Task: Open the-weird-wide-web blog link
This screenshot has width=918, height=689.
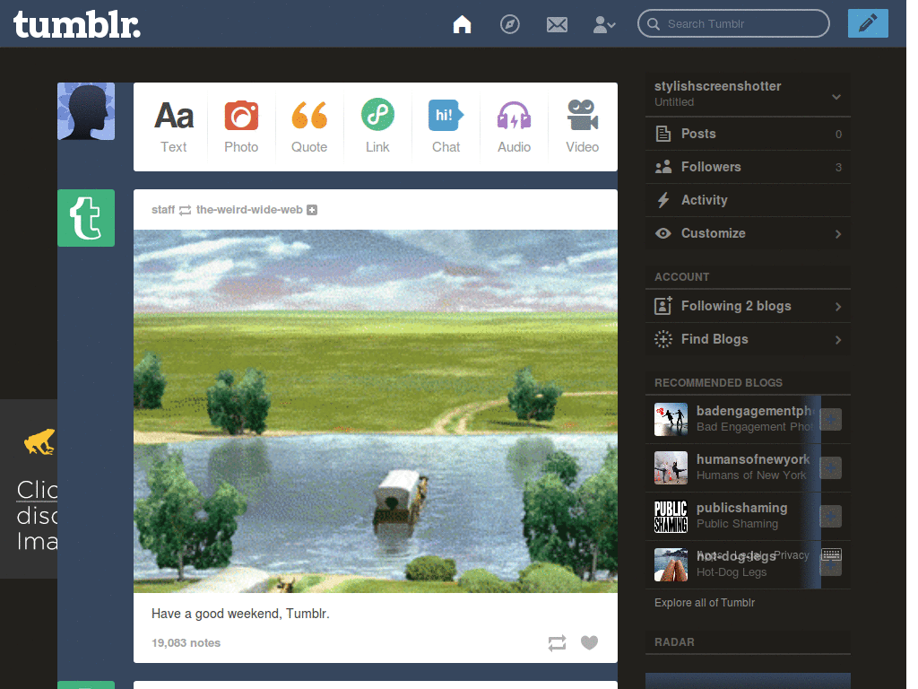Action: [x=249, y=210]
